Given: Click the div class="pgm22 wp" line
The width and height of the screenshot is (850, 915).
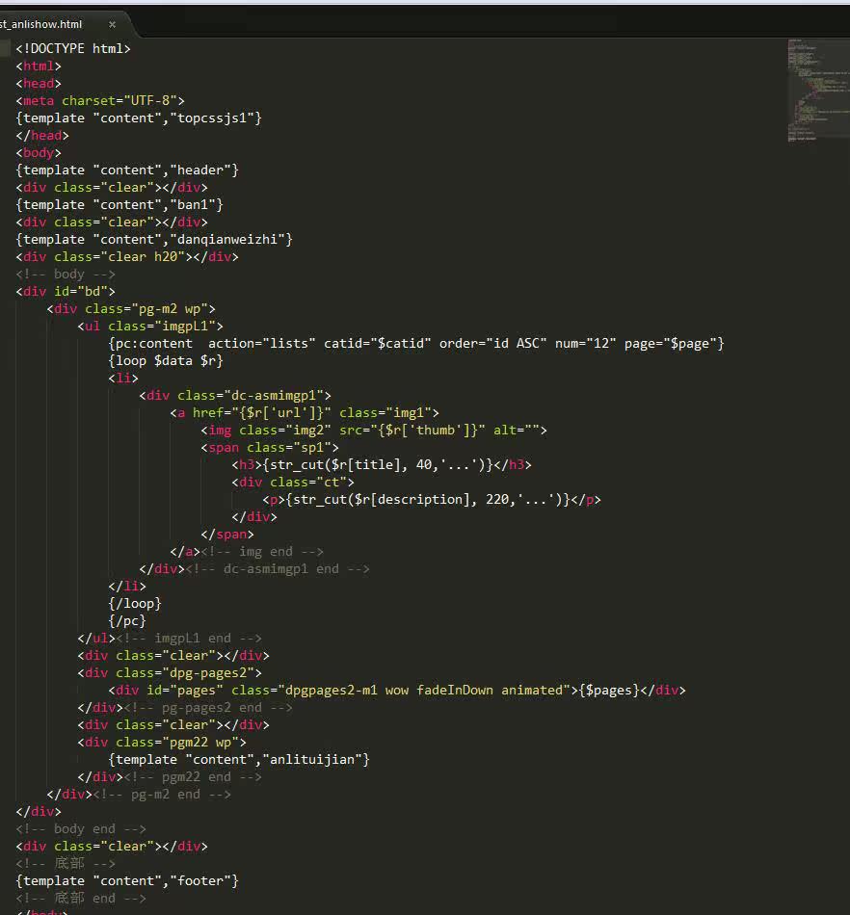Looking at the screenshot, I should coord(162,743).
